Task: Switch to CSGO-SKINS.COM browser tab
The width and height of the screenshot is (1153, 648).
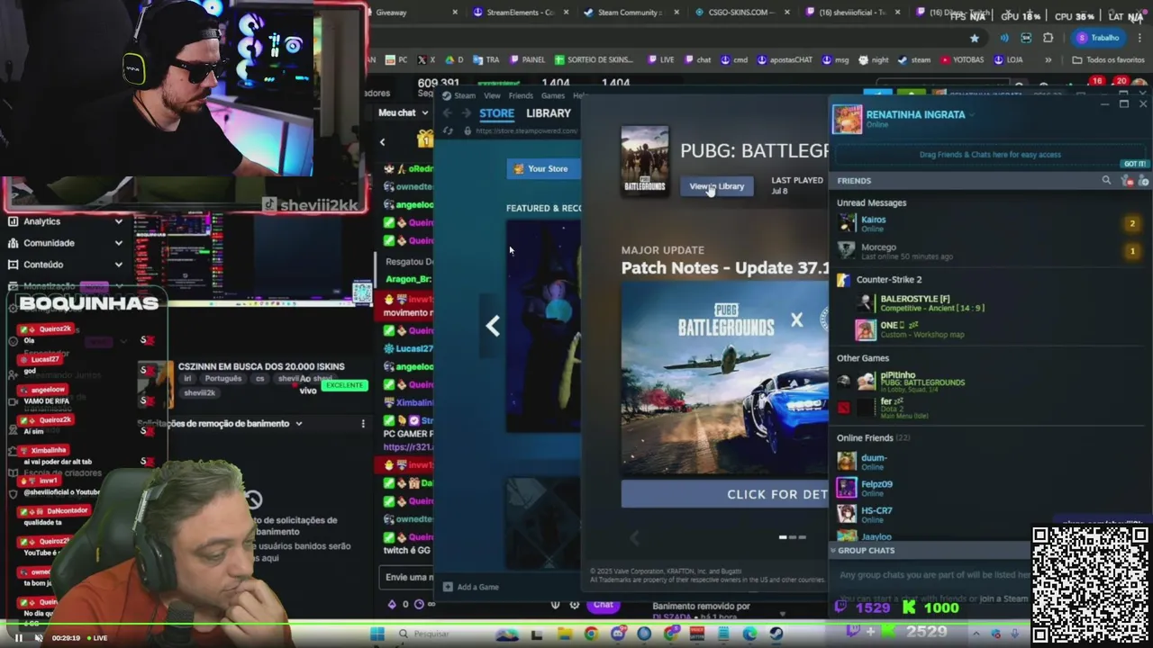Action: coord(739,13)
